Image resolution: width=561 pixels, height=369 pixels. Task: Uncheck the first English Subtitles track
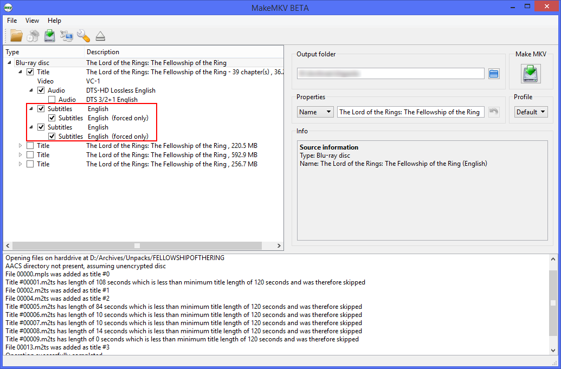(x=41, y=109)
